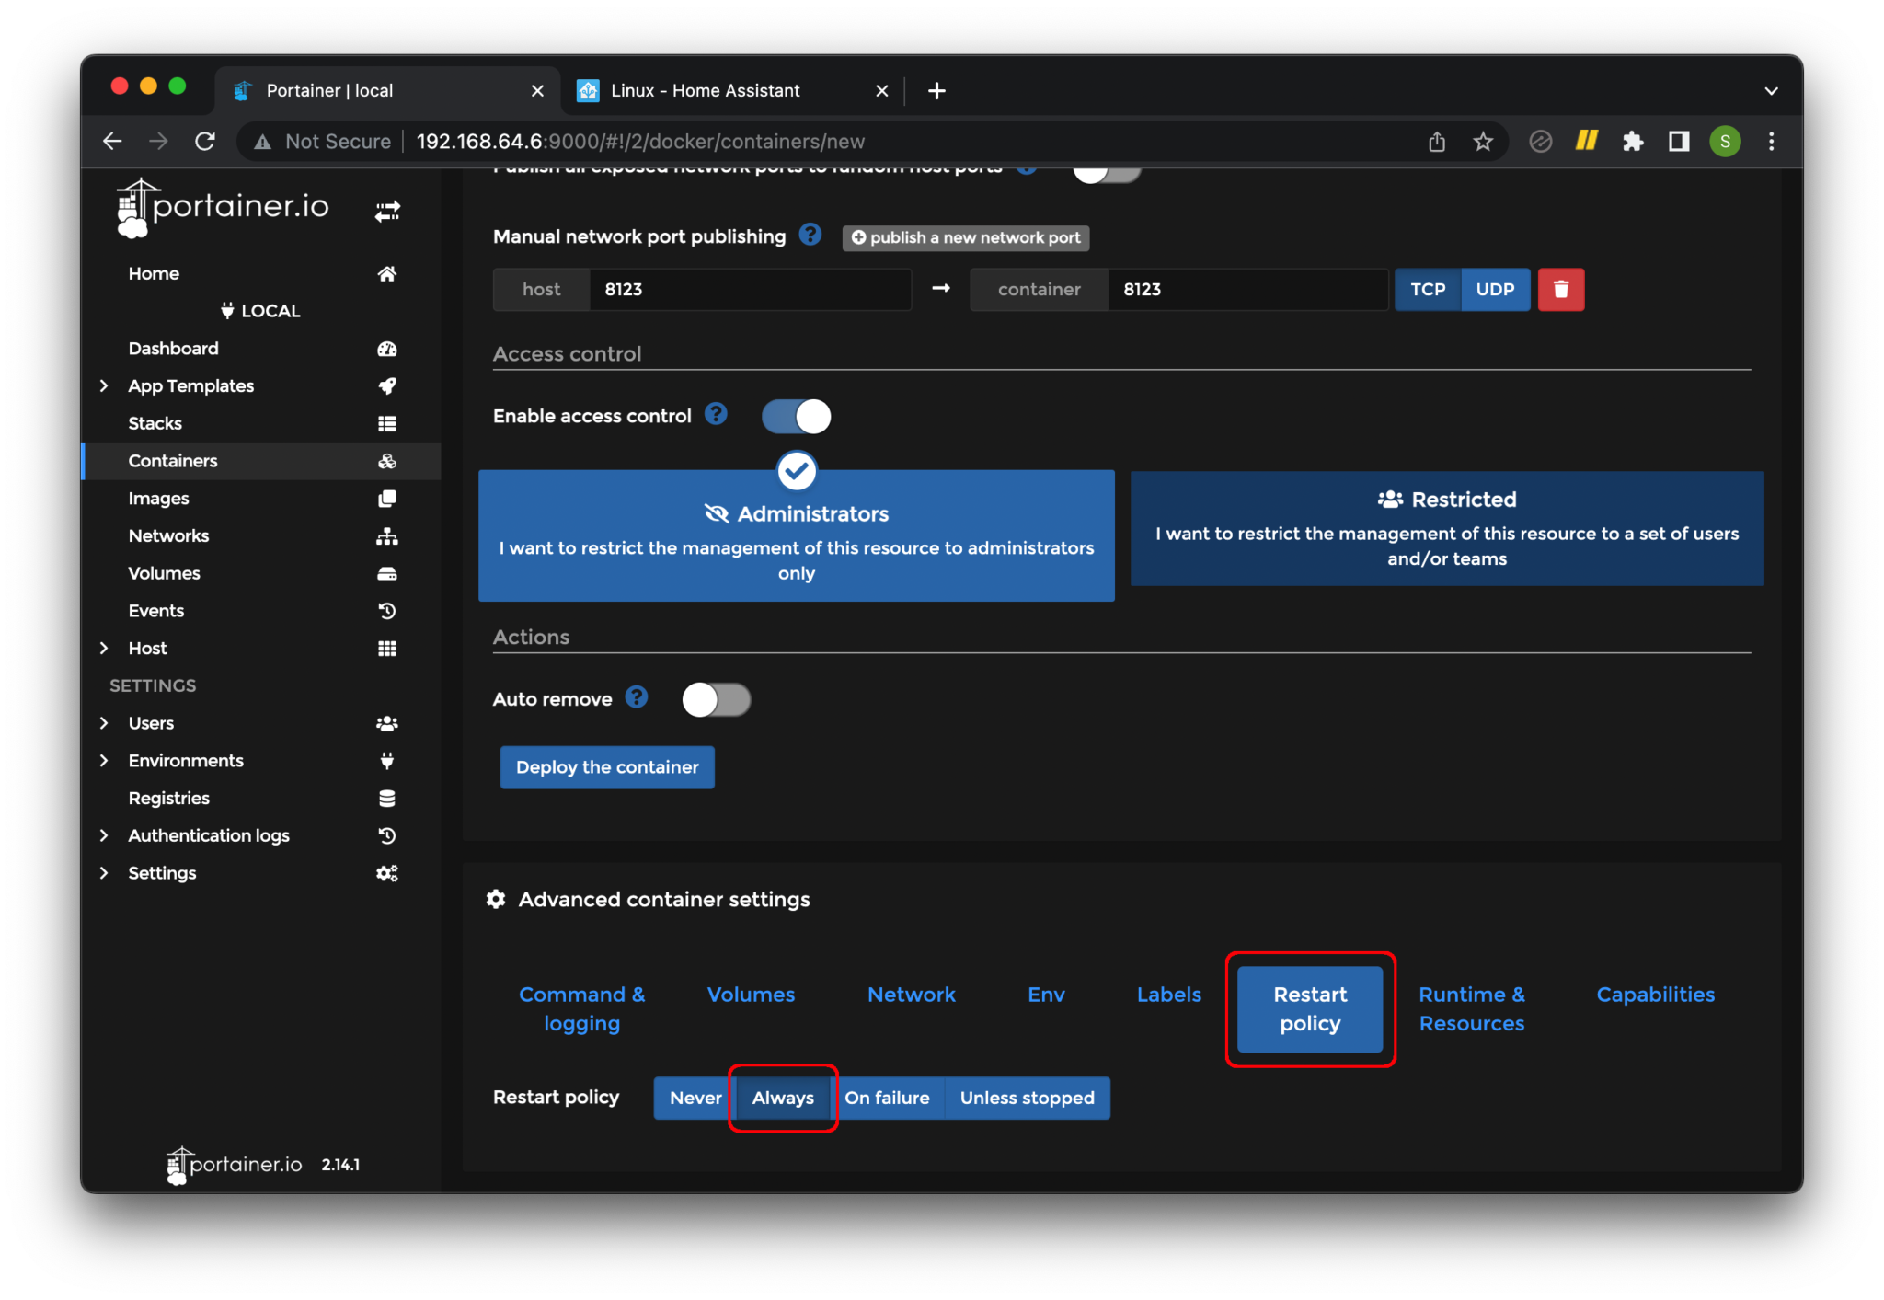Screen dimensions: 1884x1300
Task: Click the help icon next to Auto remove
Action: coord(636,697)
